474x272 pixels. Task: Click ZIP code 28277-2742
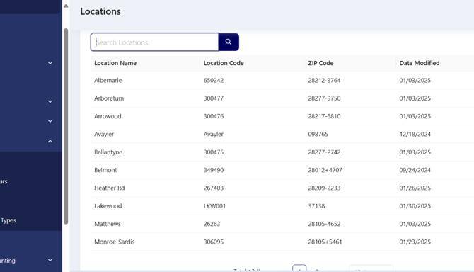tap(324, 152)
